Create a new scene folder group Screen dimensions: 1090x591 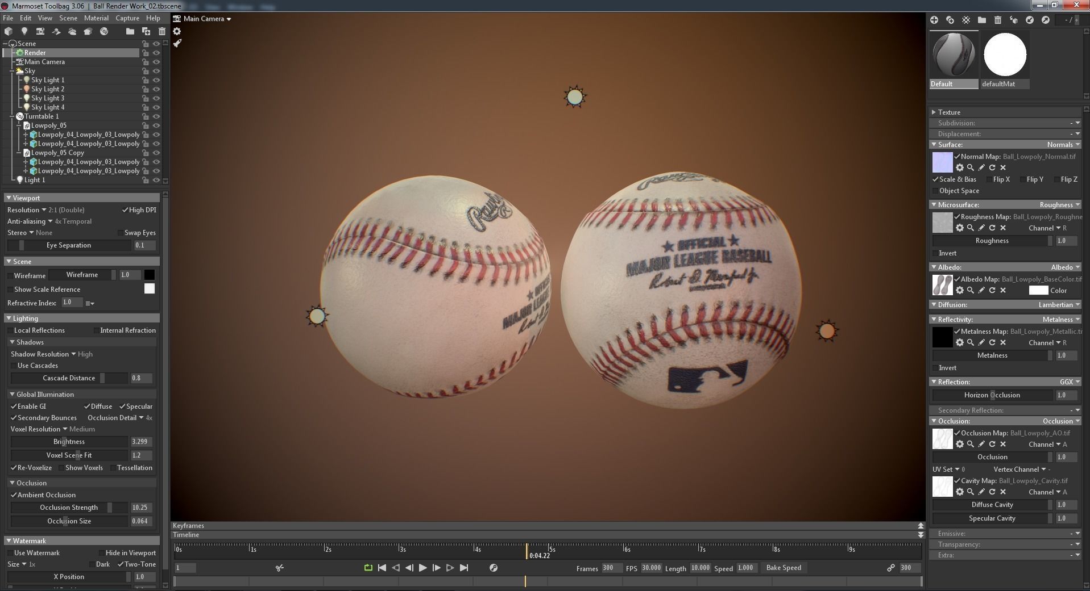click(x=130, y=31)
